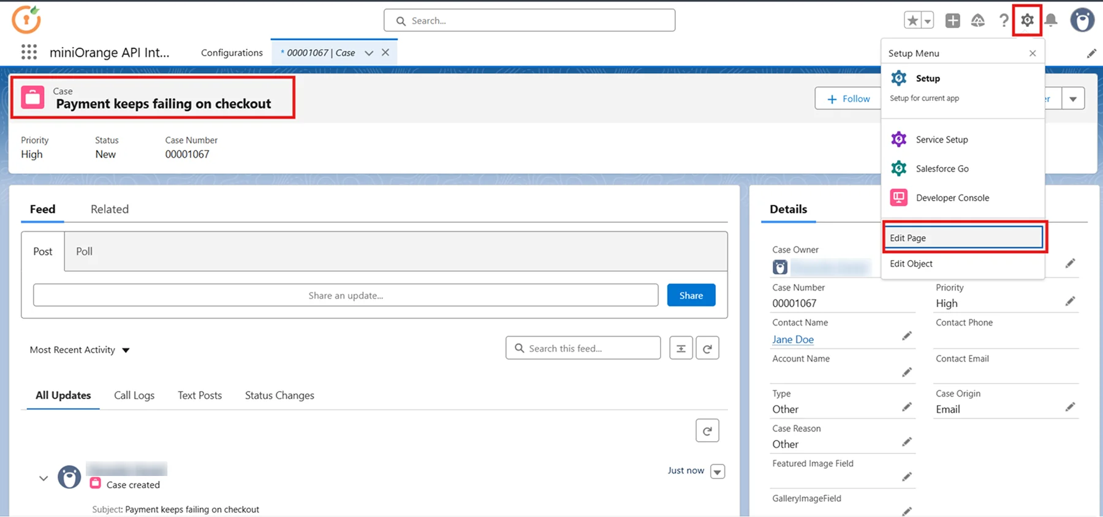Edit the Priority field in Details
Screen dimensions: 1103x517
[x=1070, y=301]
